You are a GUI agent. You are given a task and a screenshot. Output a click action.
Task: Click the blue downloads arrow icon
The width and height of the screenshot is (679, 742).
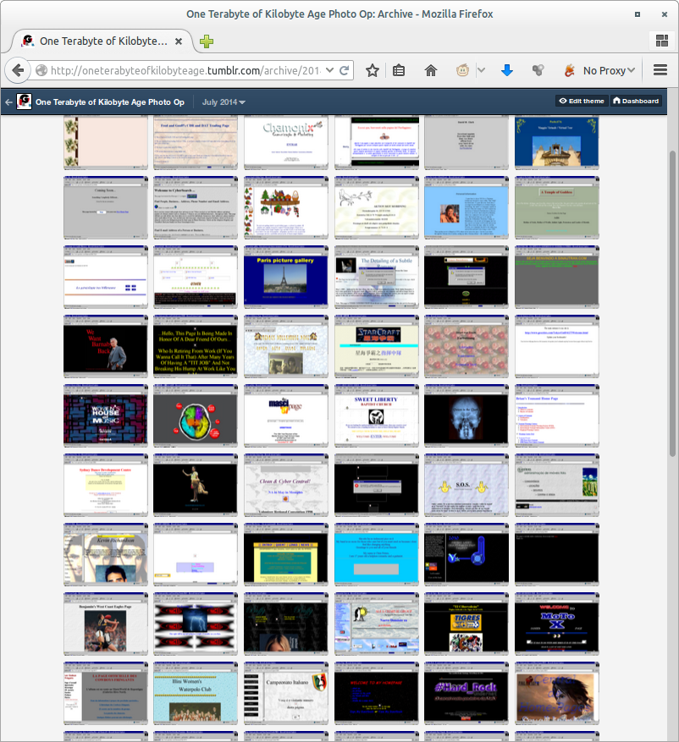(x=507, y=70)
